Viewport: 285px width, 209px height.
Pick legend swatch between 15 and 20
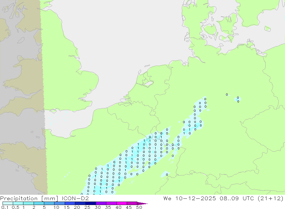pyautogui.click(x=70, y=203)
